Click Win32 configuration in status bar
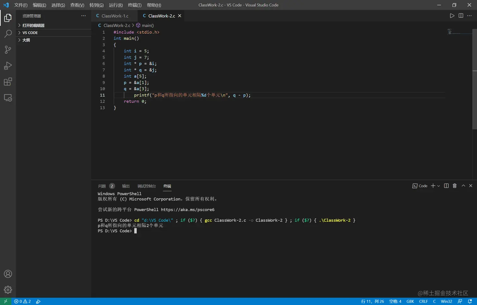This screenshot has width=477, height=305. (x=446, y=302)
